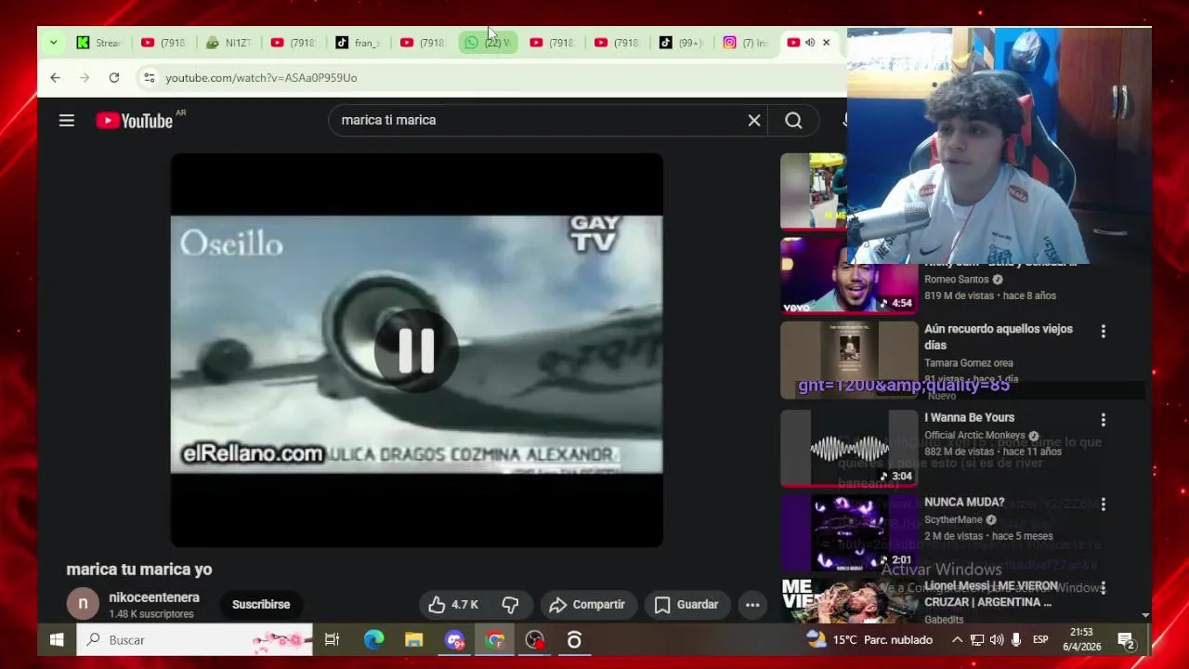Subscribe with the Suscribirse button
Image resolution: width=1189 pixels, height=669 pixels.
tap(261, 605)
